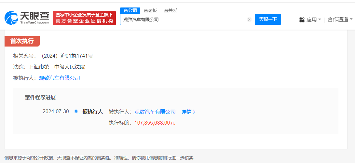Search with the 天眼一下 button
355x163 pixels.
[268, 20]
